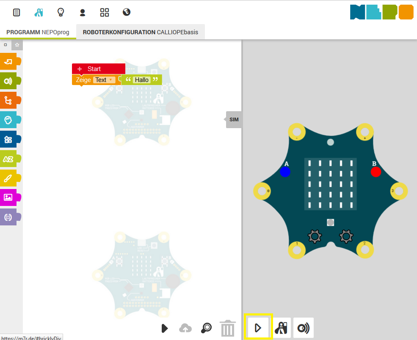The width and height of the screenshot is (417, 340).
Task: Toggle the beginner square toolbox mode
Action: point(6,44)
